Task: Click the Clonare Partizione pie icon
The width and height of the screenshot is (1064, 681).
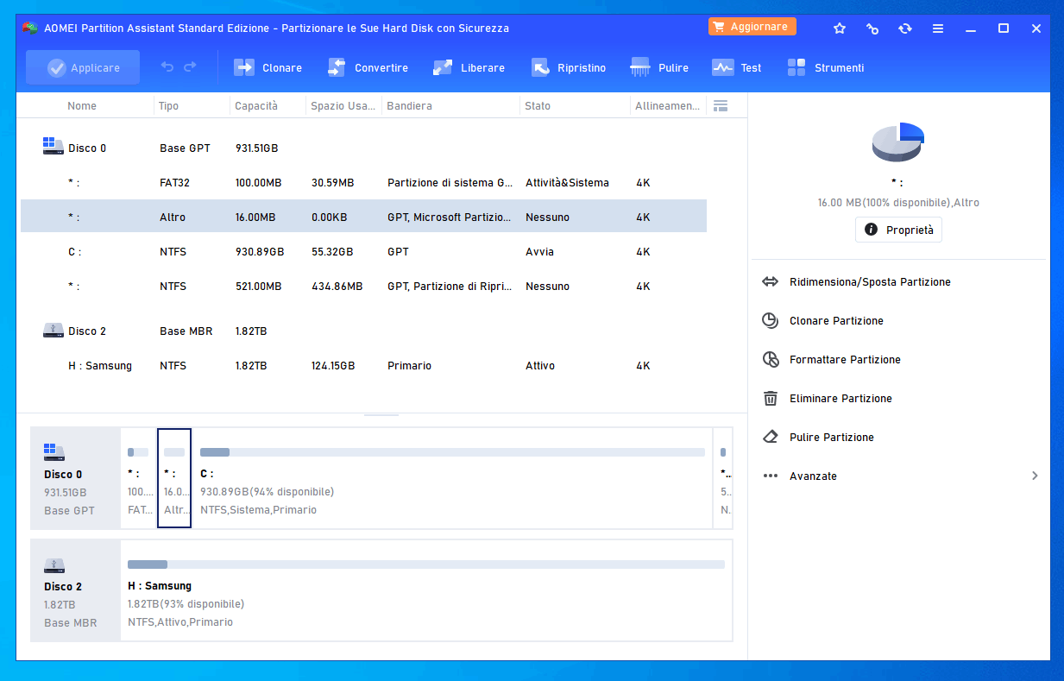Action: (771, 320)
